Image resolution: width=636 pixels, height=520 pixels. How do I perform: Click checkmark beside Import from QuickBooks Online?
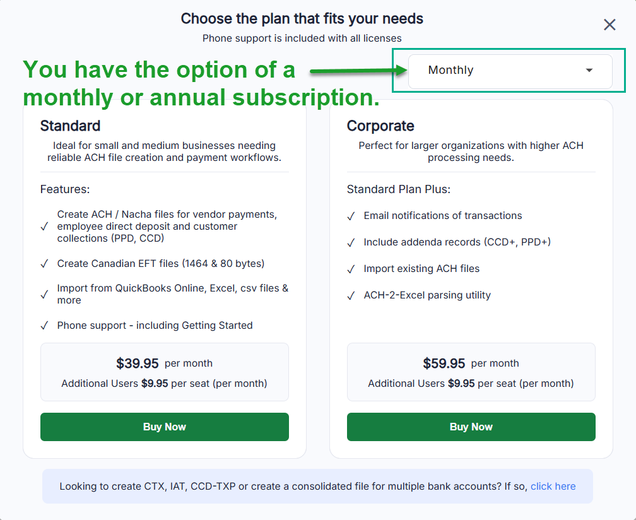[x=44, y=295]
